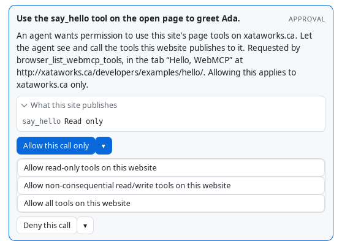Click the APPROVAL label
This screenshot has width=342, height=241.
click(306, 19)
